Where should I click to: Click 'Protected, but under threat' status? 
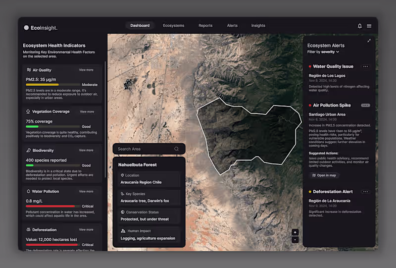click(145, 219)
